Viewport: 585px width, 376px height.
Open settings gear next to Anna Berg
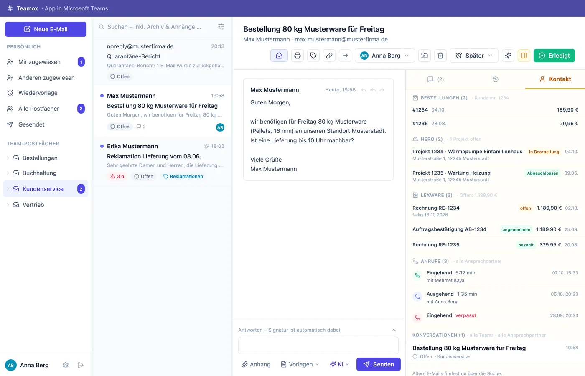66,365
